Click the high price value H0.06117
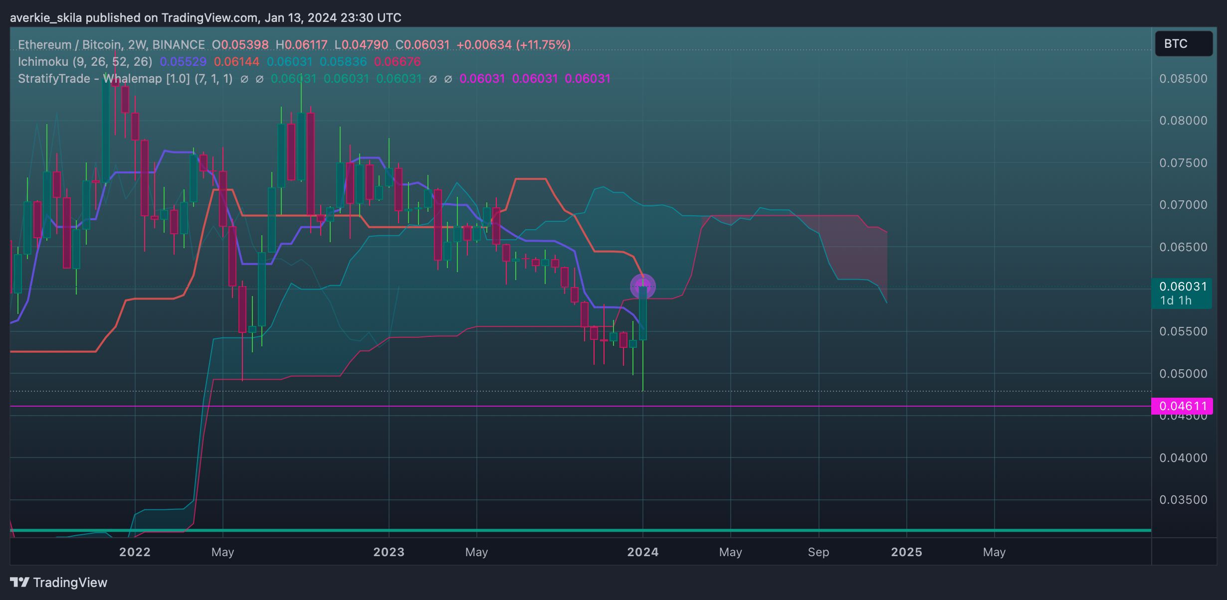The width and height of the screenshot is (1227, 600). (x=302, y=45)
